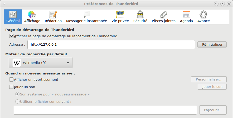233x118 pixels.
Task: Expand the Wikipédia (fr) search engine dropdown
Action: [41, 63]
